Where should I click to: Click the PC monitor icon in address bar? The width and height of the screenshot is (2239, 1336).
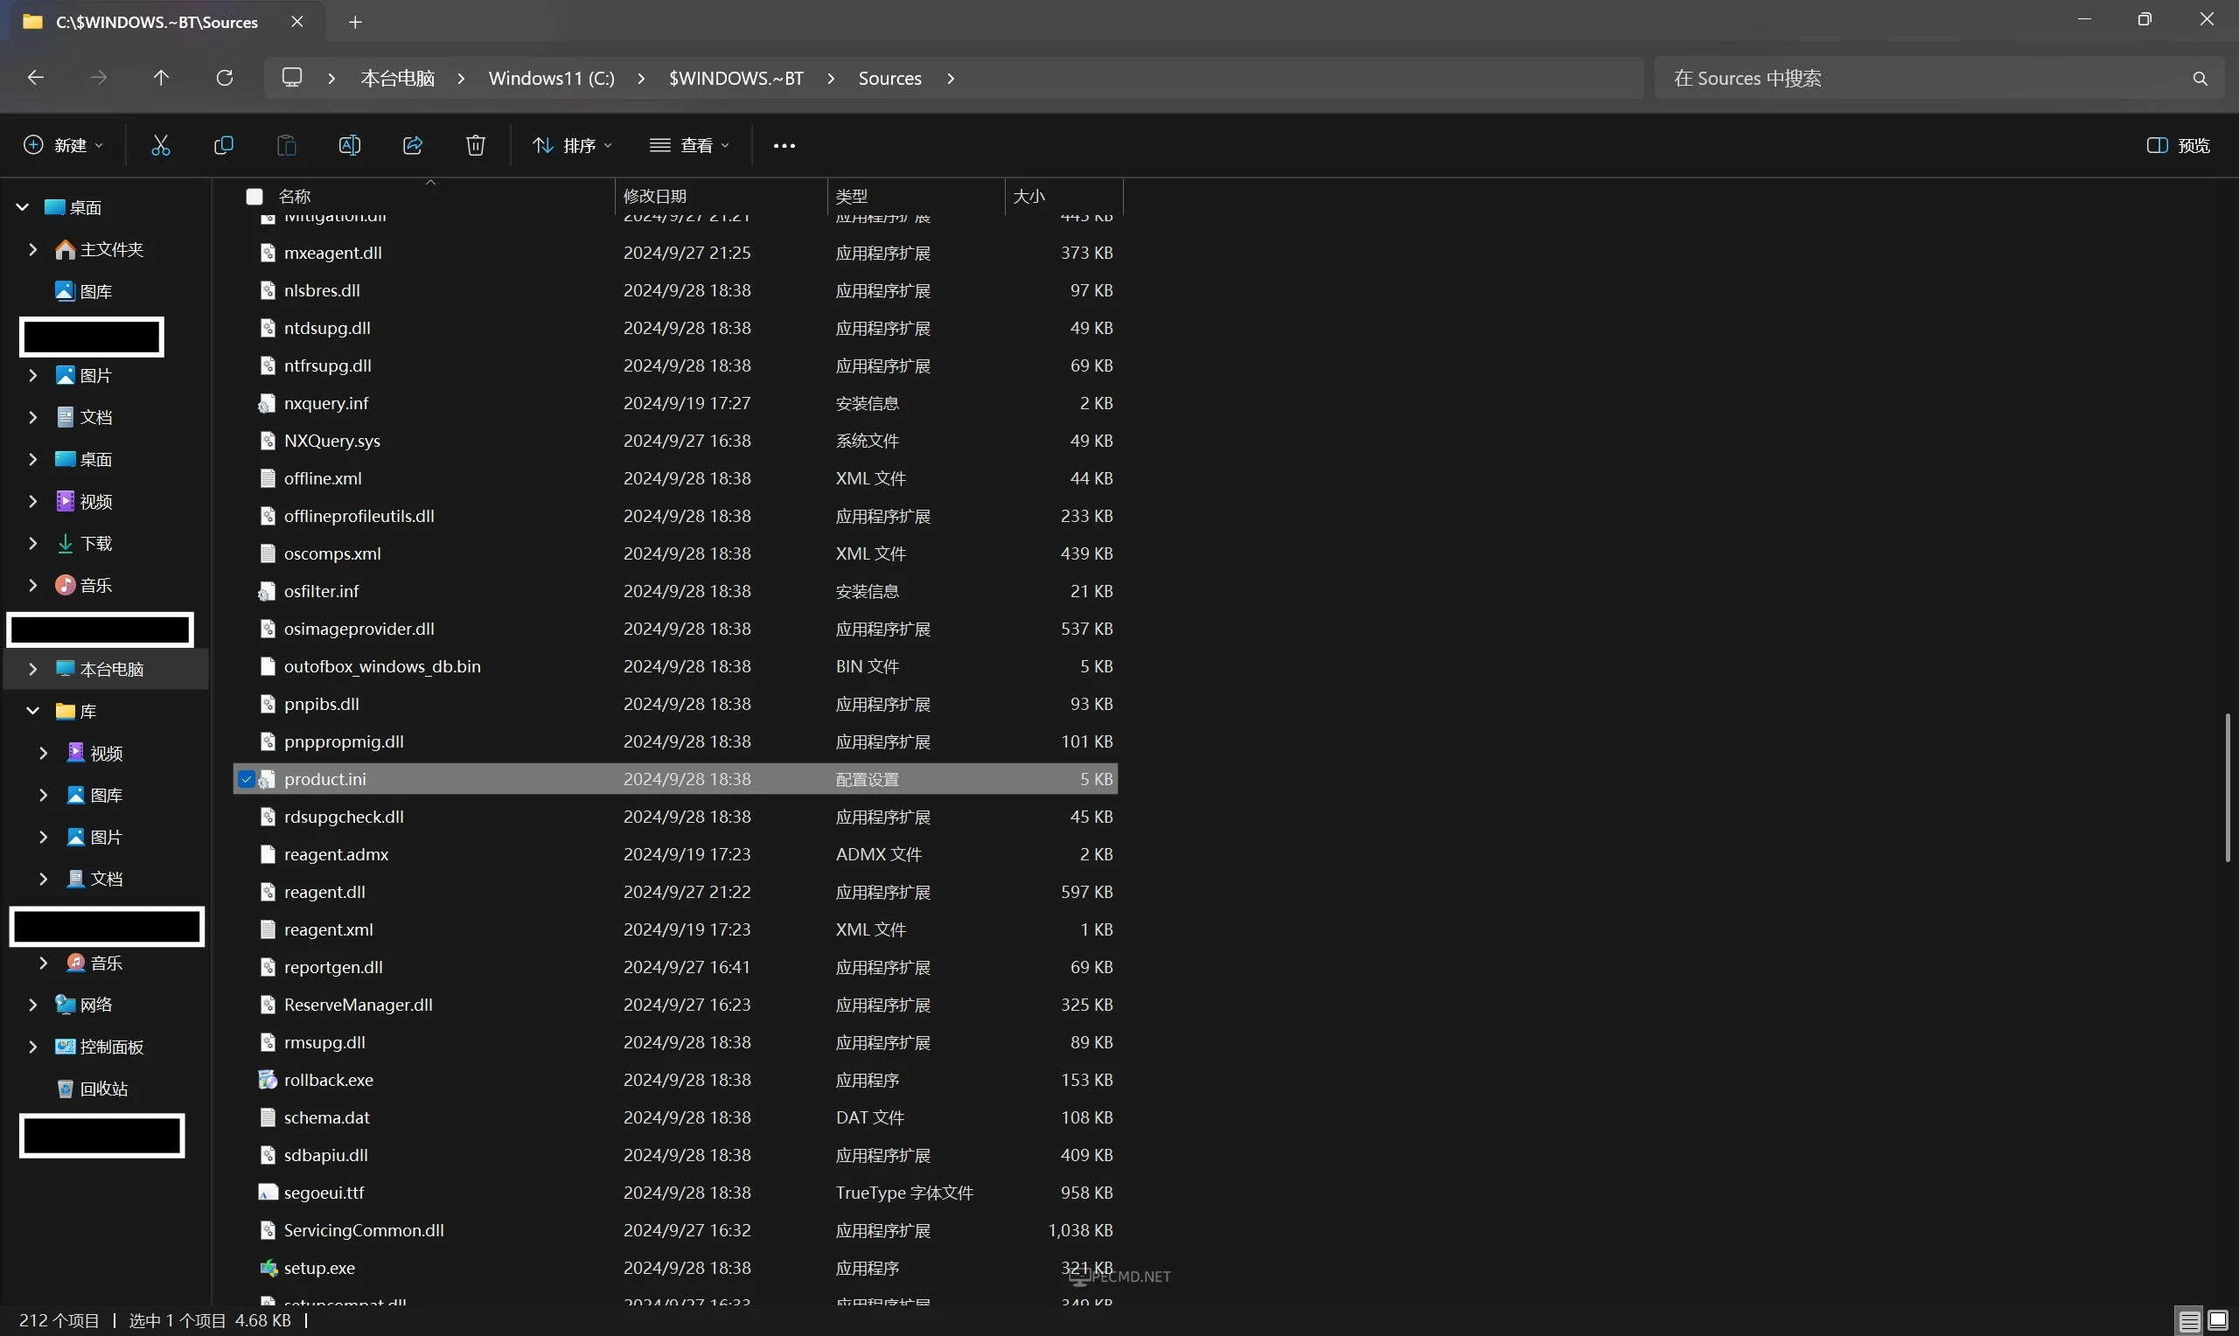292,78
